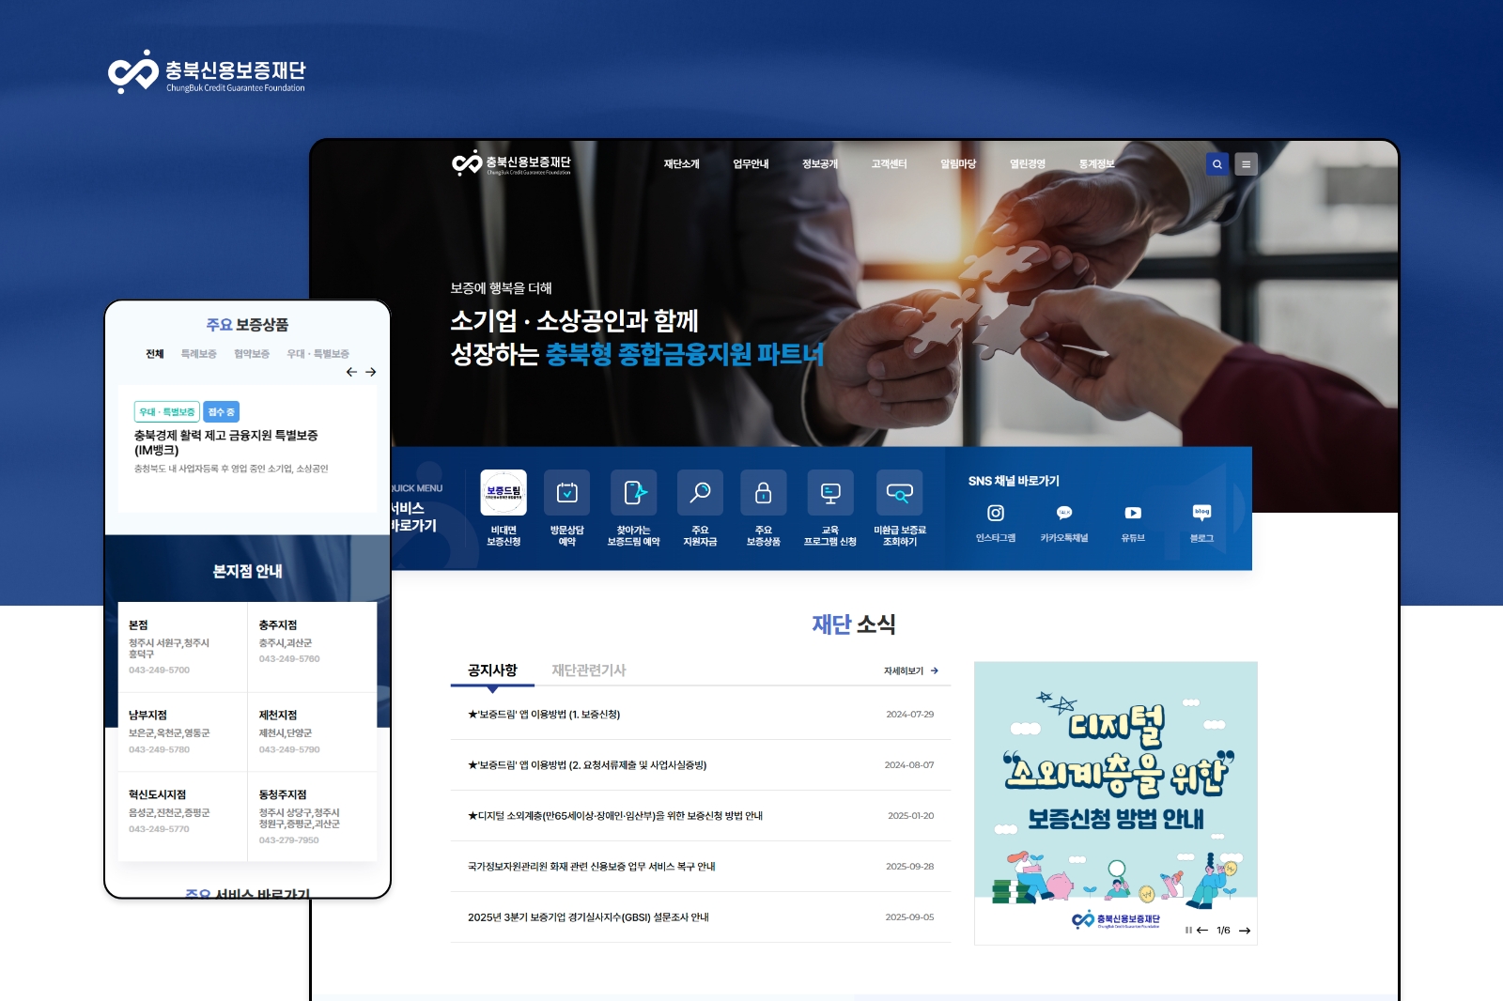This screenshot has height=1001, width=1503.
Task: Open the 재단소개 menu
Action: click(681, 164)
